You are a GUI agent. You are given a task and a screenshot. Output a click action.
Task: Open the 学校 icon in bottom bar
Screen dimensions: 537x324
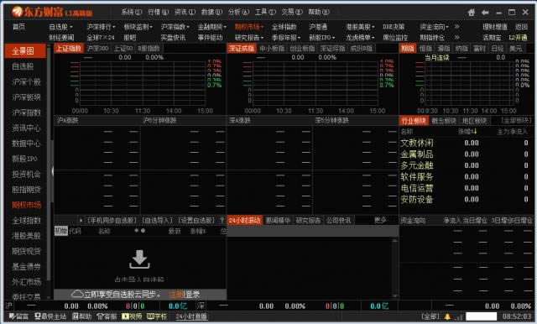coord(157,316)
